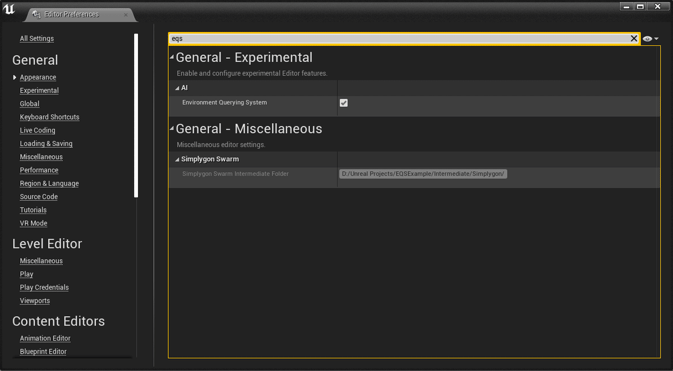
Task: Collapse the Simplygon Swarm category
Action: (177, 159)
